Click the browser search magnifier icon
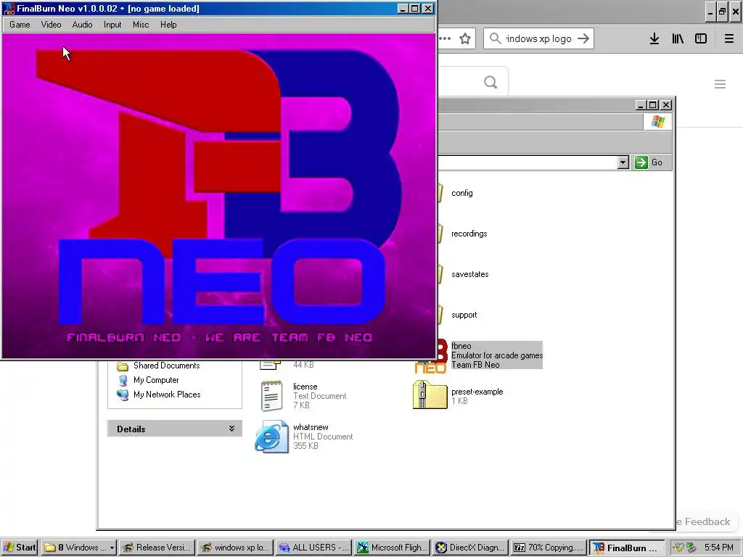This screenshot has width=743, height=557. (x=495, y=38)
